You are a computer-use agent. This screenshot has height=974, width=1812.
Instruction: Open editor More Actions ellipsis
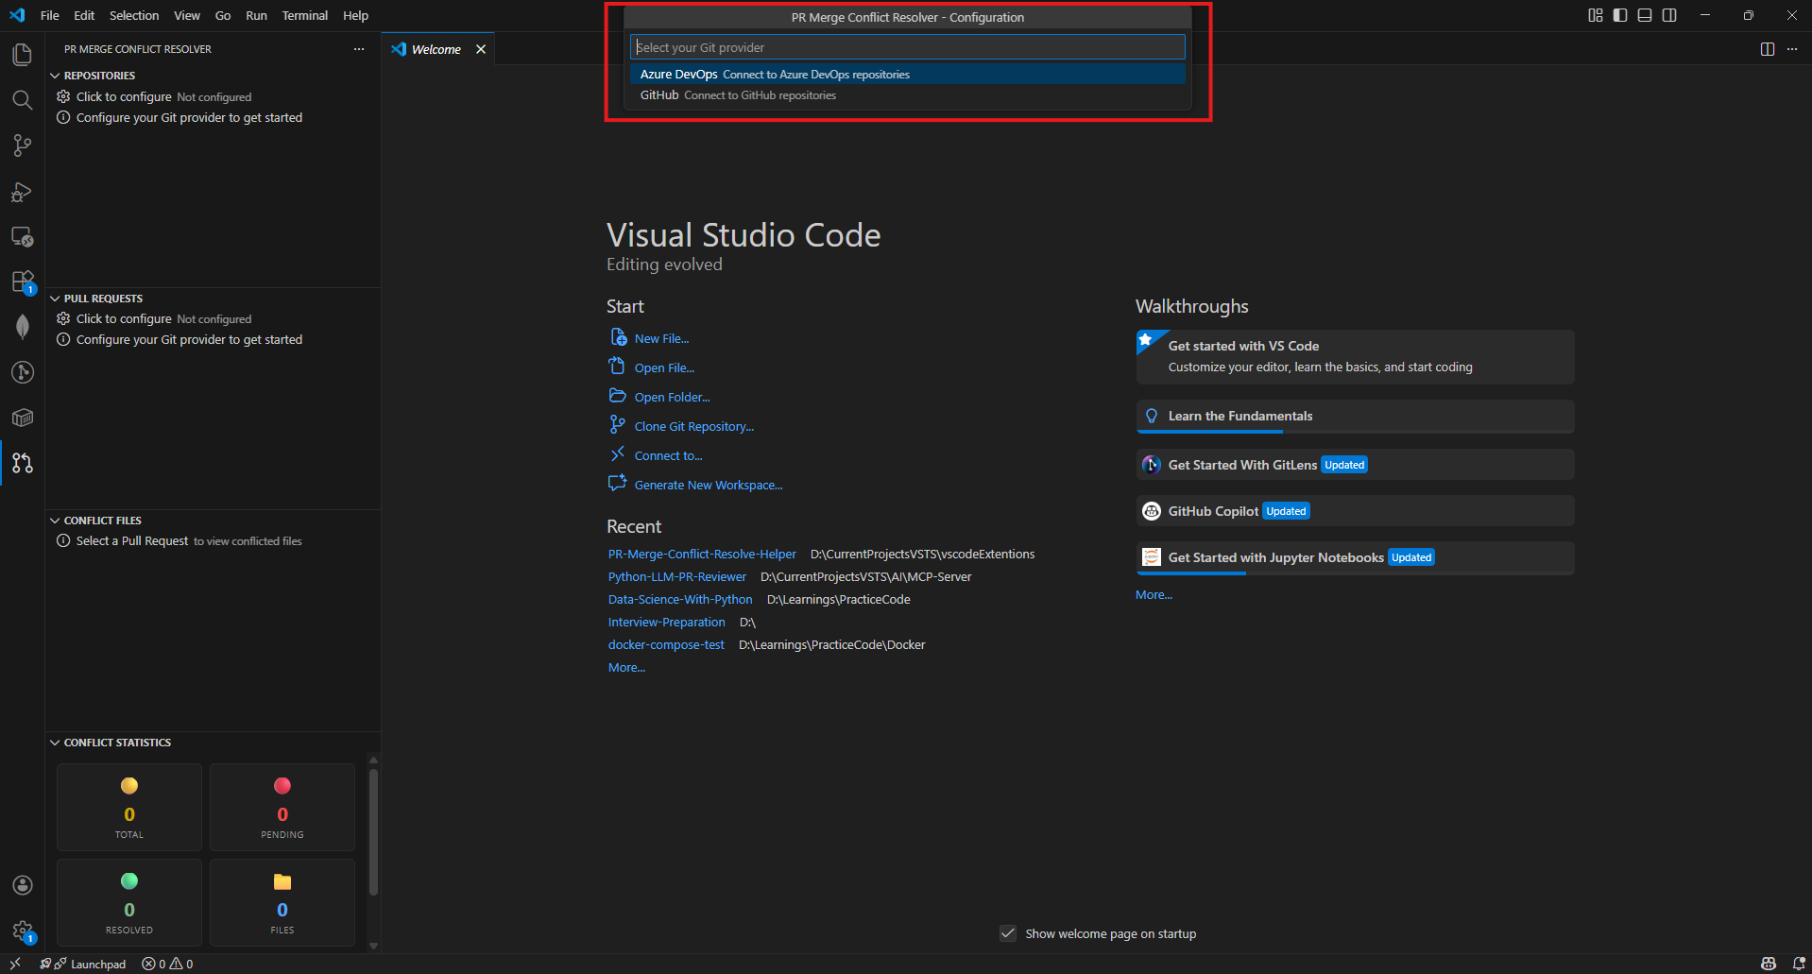[x=1792, y=49]
